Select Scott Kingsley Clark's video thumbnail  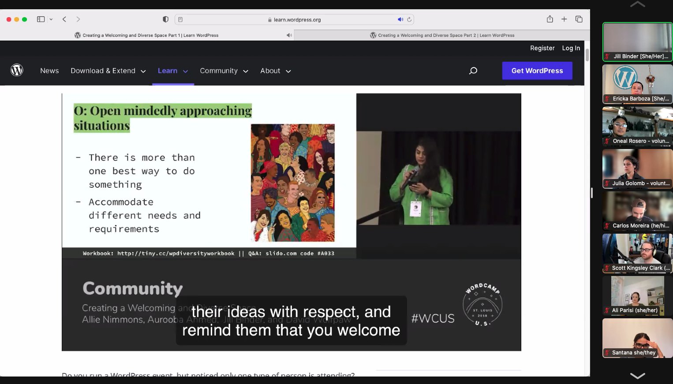click(x=638, y=253)
